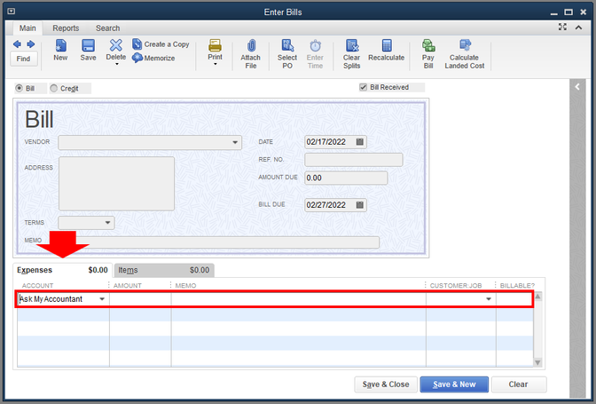This screenshot has height=404, width=596.
Task: Go to the next bill arrow
Action: (31, 44)
